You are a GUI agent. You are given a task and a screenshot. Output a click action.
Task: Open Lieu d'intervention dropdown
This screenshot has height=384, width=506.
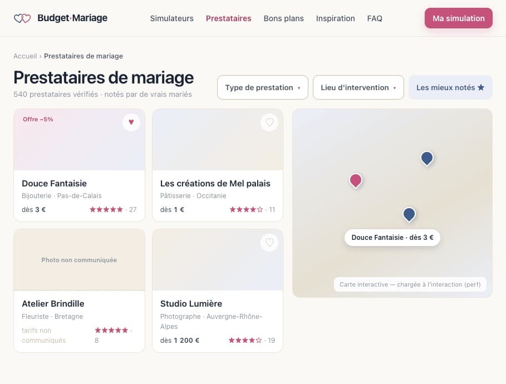pyautogui.click(x=358, y=87)
